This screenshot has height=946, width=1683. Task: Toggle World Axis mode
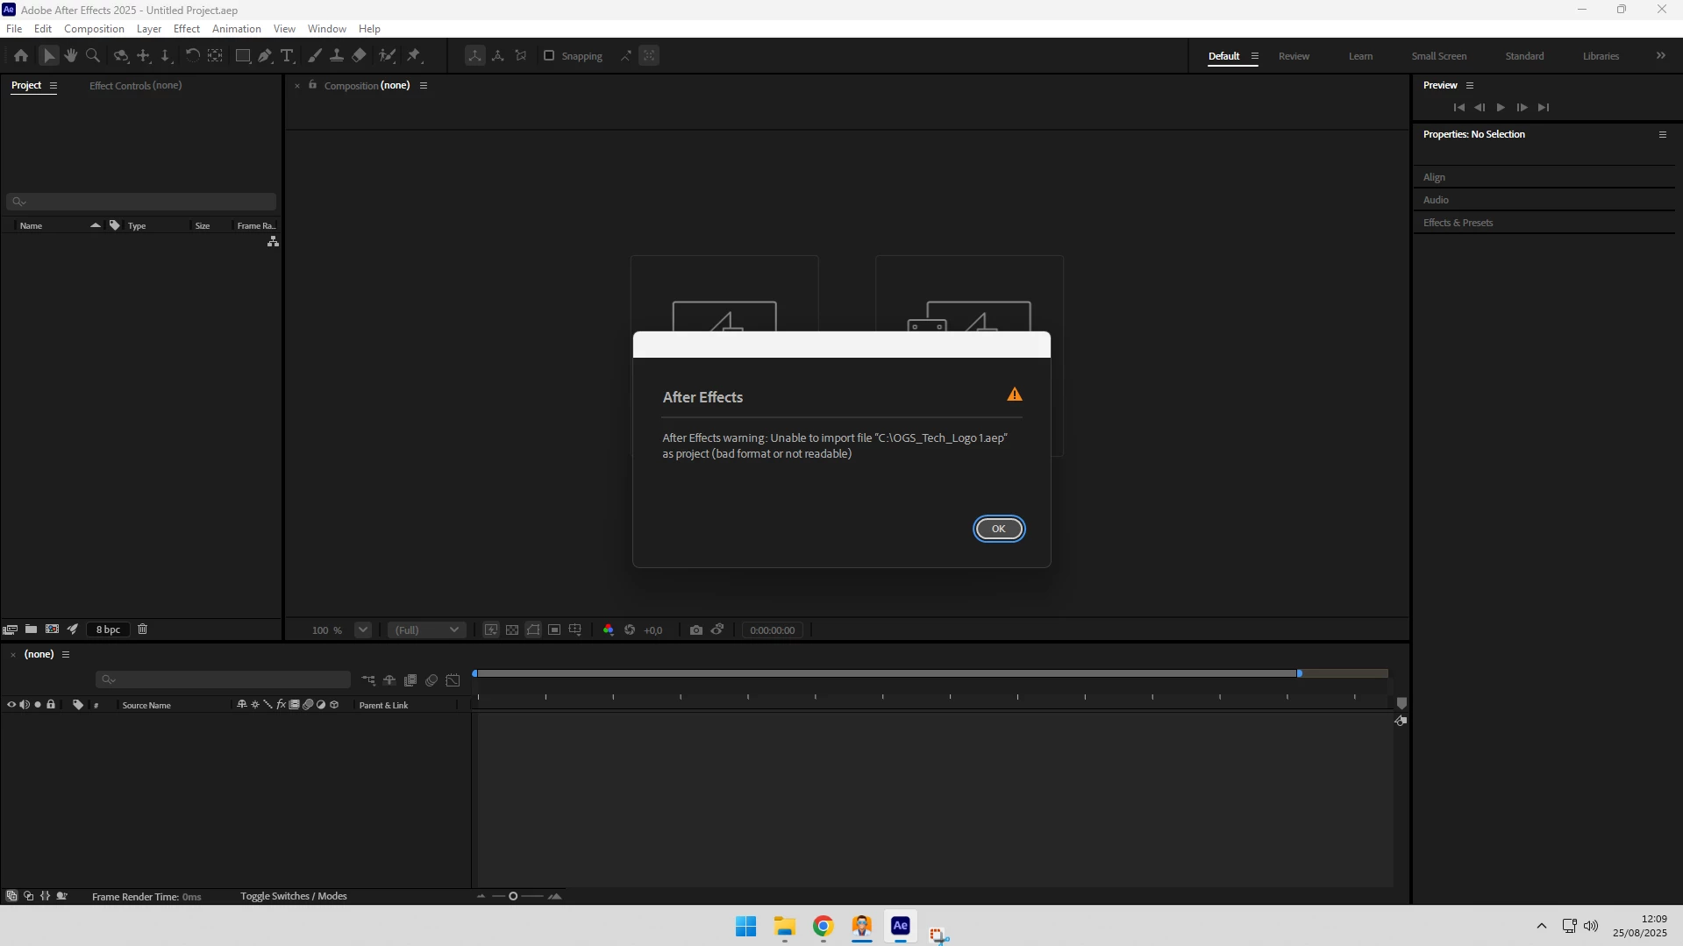point(498,56)
